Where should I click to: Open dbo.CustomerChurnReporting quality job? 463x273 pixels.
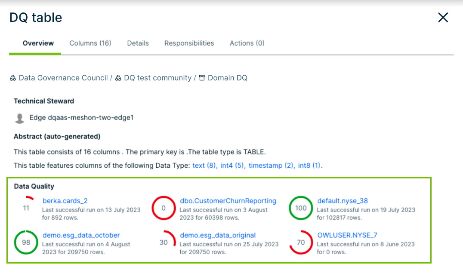(228, 201)
